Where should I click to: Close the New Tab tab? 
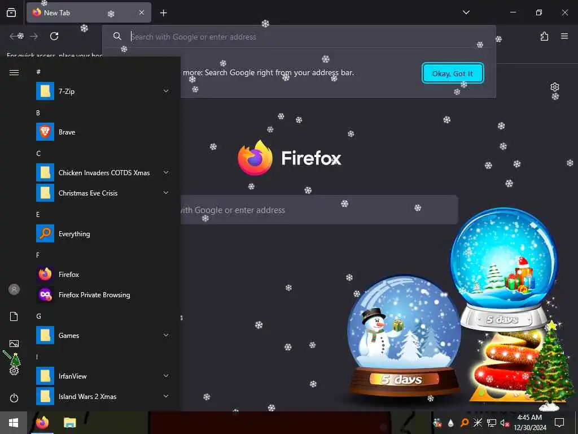click(x=142, y=12)
